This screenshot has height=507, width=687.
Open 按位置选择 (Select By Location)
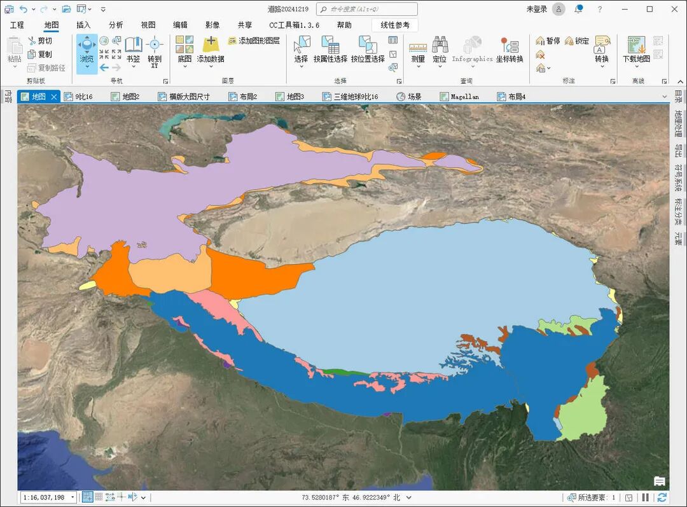[x=368, y=49]
